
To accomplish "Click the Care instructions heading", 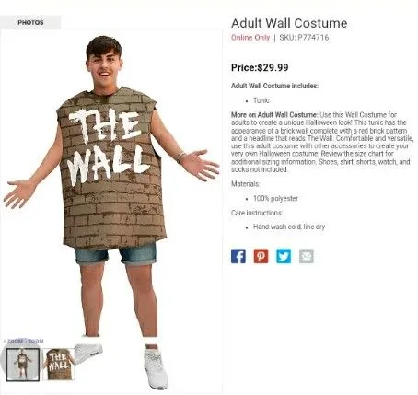I will click(257, 213).
